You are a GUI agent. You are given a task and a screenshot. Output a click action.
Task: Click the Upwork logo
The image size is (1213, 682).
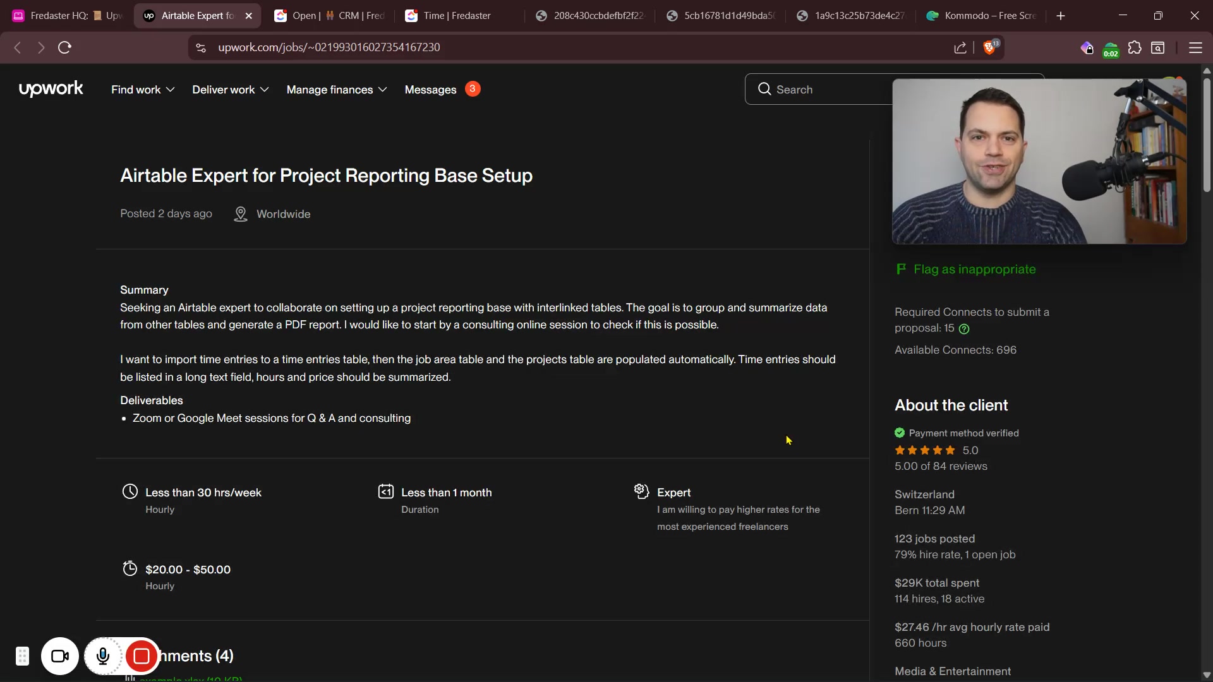(51, 89)
